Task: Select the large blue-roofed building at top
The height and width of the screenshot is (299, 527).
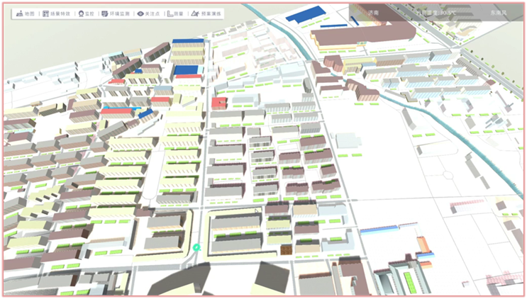Action: click(x=306, y=14)
